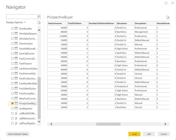
Task: Click the search magnifier icon
Action: tap(39, 16)
